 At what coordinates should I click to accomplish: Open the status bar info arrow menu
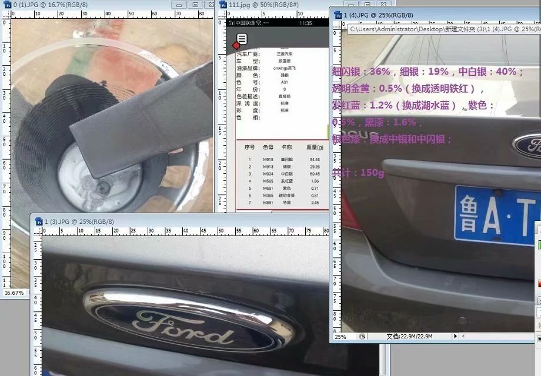tap(456, 337)
